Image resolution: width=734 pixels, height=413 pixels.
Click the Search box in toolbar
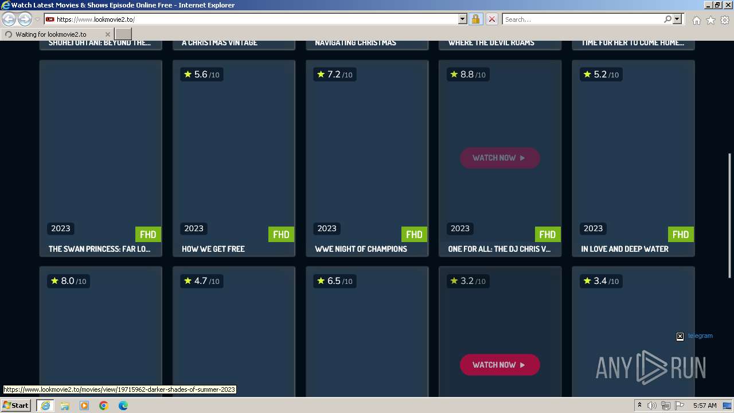(583, 19)
